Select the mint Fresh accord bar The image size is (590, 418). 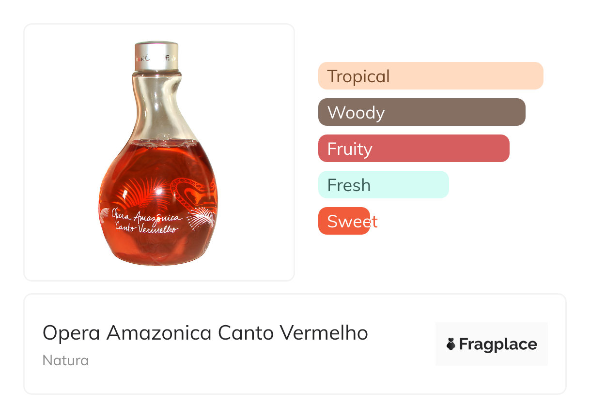pyautogui.click(x=383, y=185)
